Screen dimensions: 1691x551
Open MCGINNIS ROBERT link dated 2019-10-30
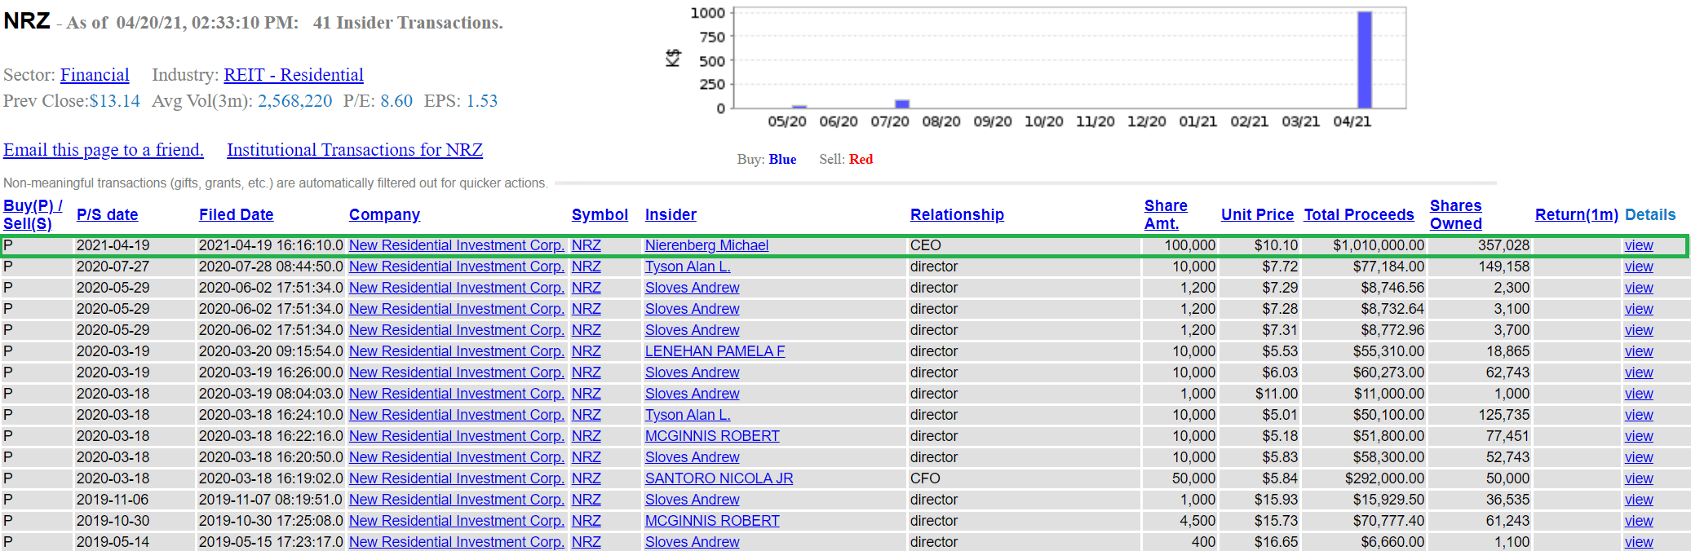point(712,521)
